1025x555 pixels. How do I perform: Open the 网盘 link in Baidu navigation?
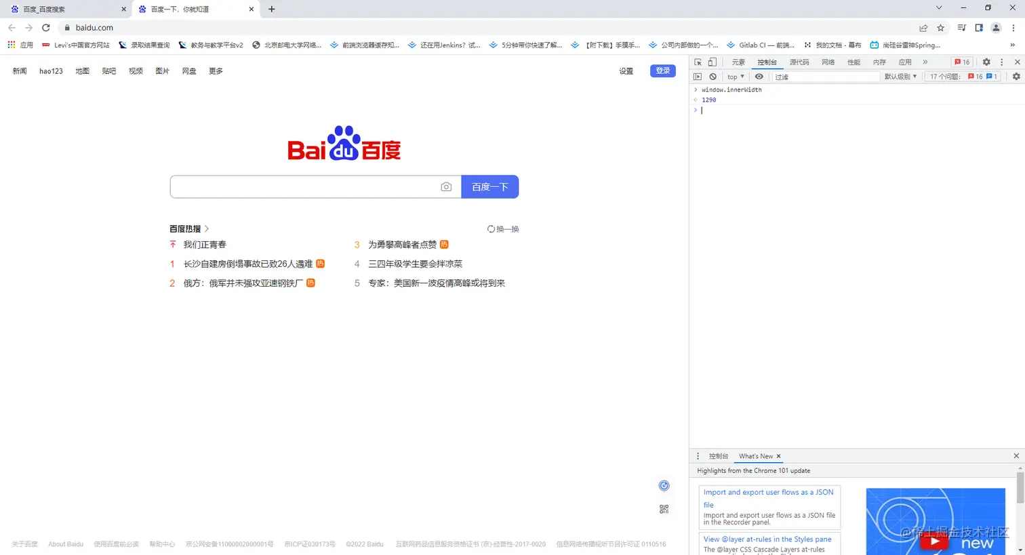[x=189, y=71]
